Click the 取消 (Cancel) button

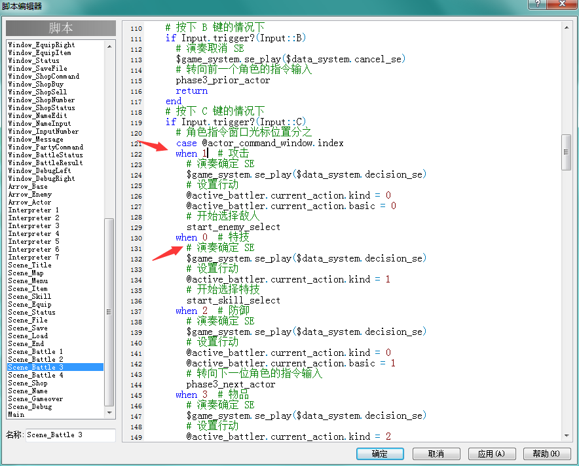pos(436,454)
